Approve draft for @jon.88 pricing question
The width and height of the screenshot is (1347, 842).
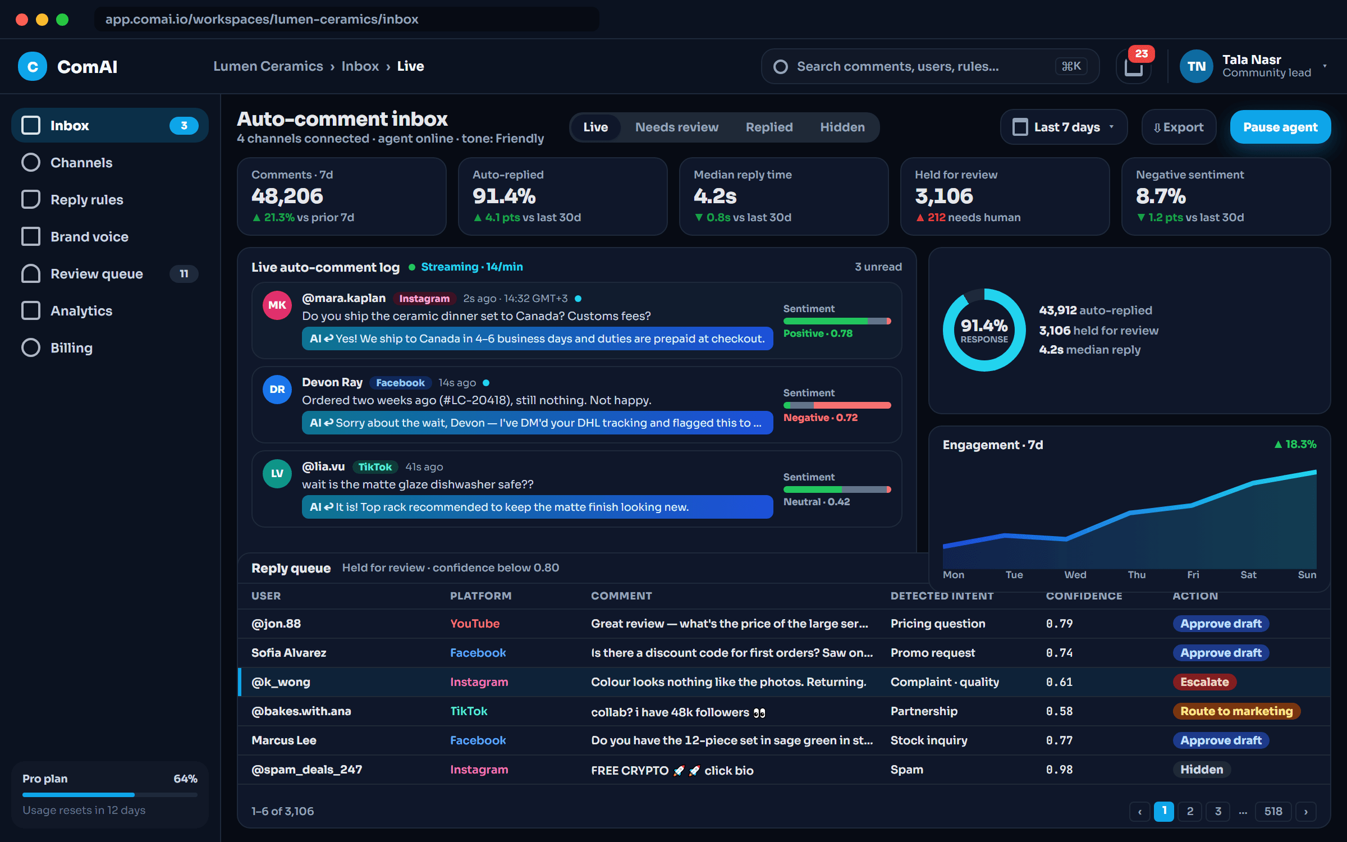coord(1221,623)
